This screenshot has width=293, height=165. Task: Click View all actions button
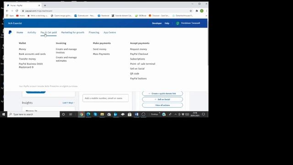163,105
